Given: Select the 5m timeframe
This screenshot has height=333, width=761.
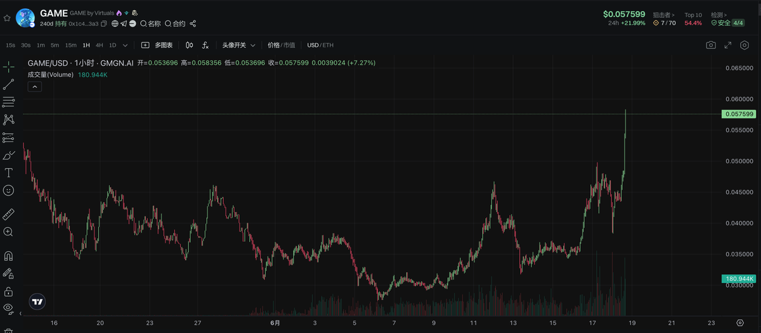Looking at the screenshot, I should tap(55, 45).
